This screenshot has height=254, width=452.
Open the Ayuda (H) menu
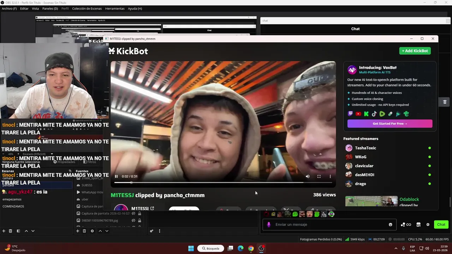135,8
